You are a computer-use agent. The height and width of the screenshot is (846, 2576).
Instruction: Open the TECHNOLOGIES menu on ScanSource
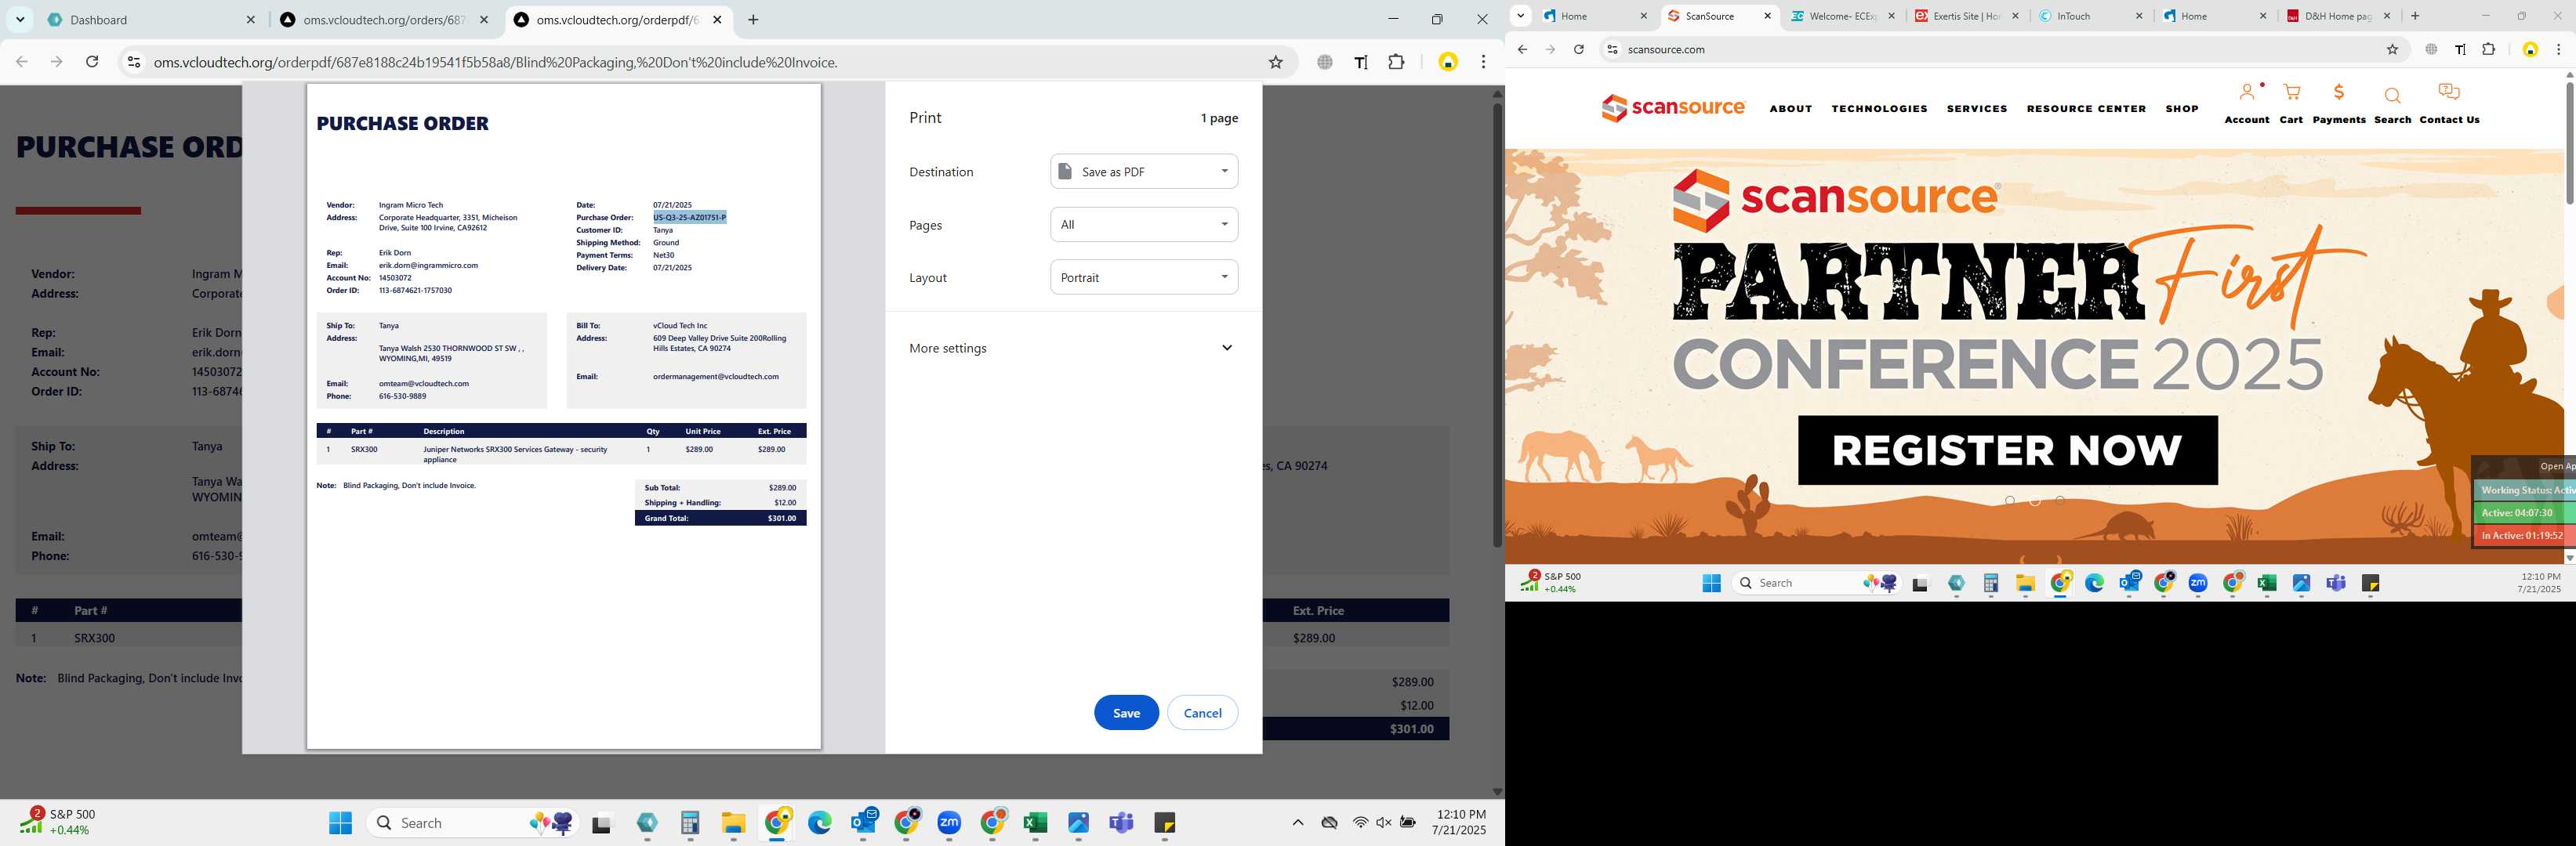tap(1879, 109)
